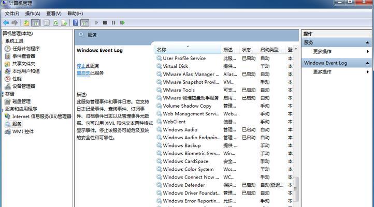This screenshot has height=207, width=374.
Task: Click the Pause service icon
Action: pyautogui.click(x=113, y=23)
